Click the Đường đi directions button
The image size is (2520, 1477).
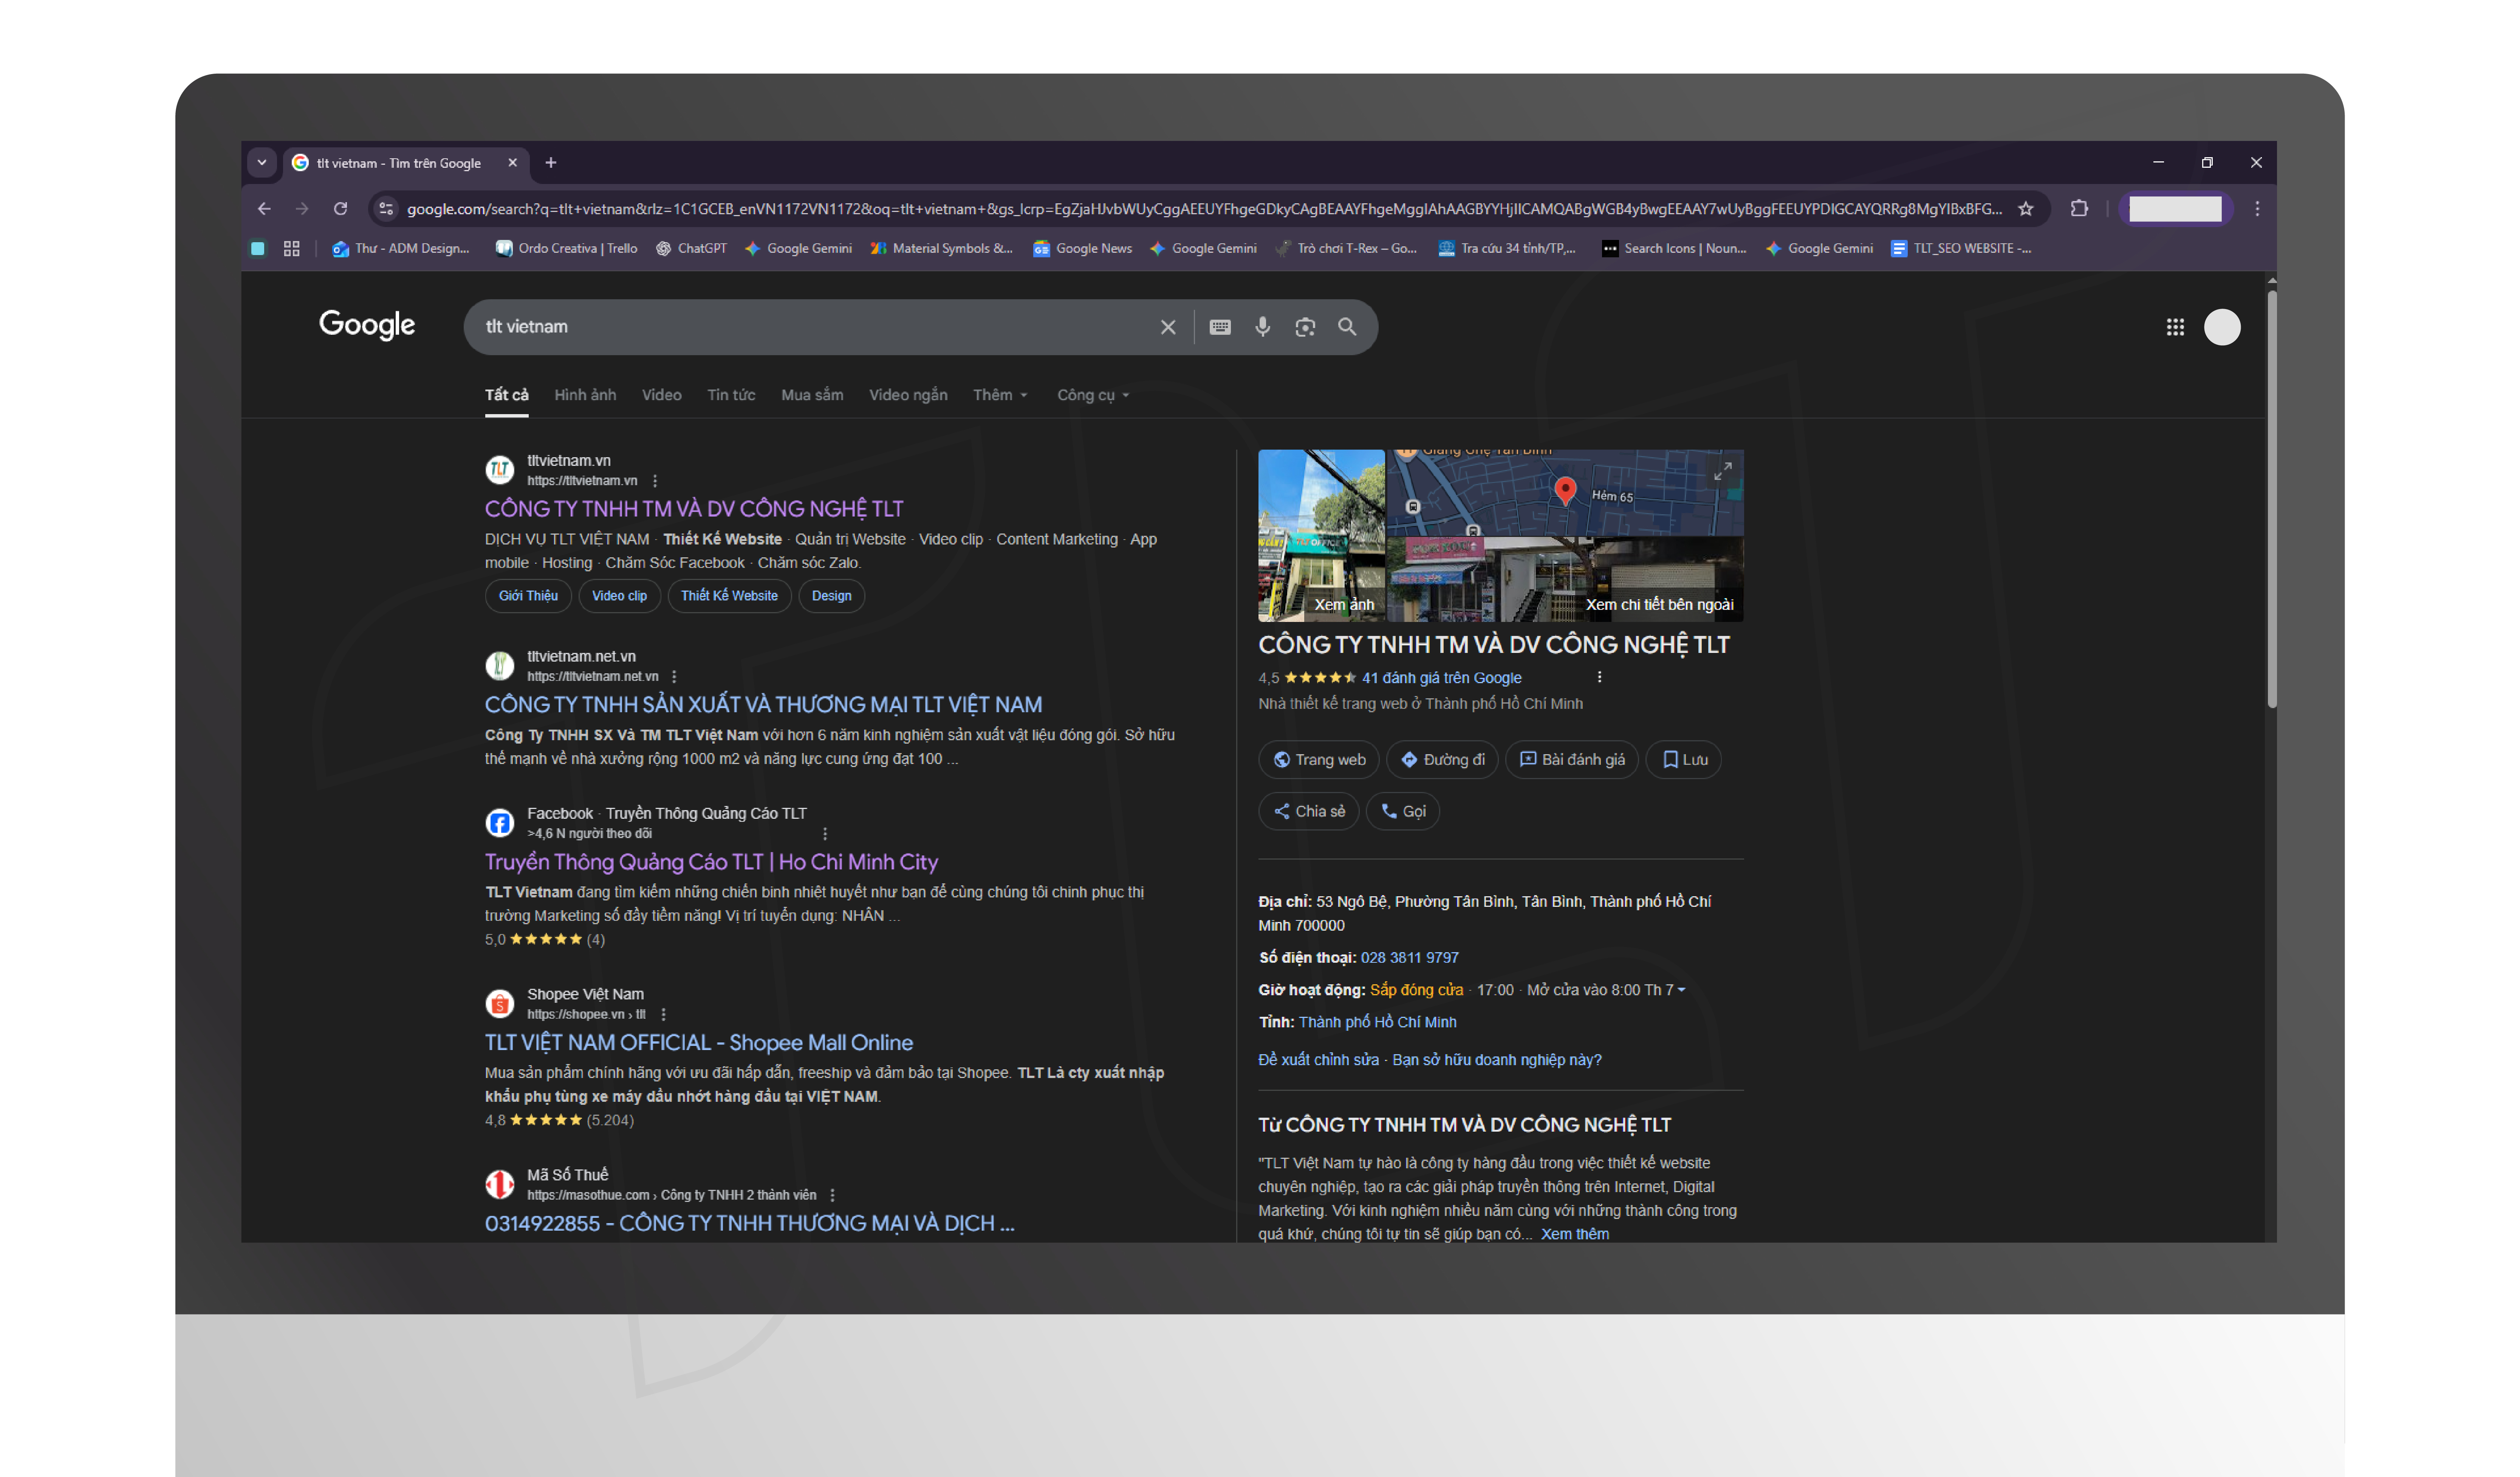click(1442, 760)
